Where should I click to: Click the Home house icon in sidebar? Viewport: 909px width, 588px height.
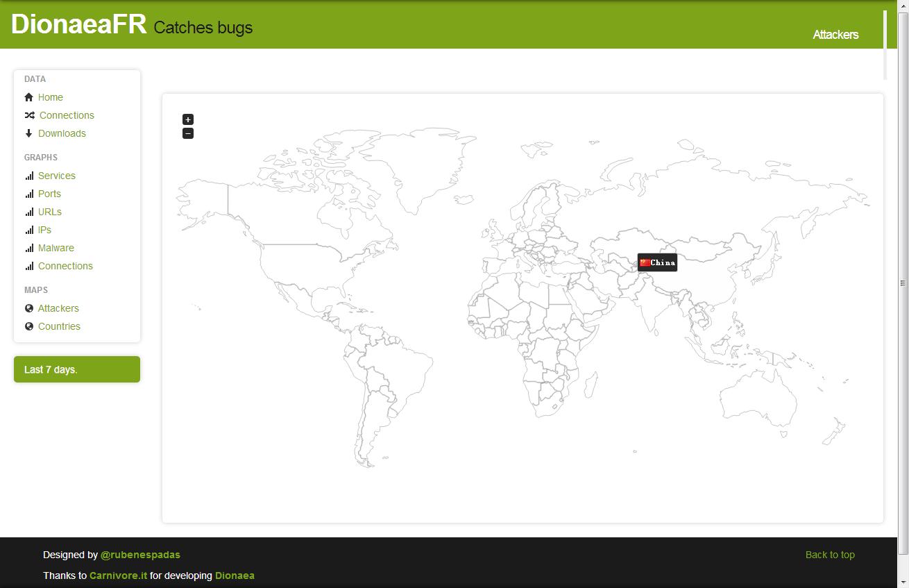click(x=29, y=97)
